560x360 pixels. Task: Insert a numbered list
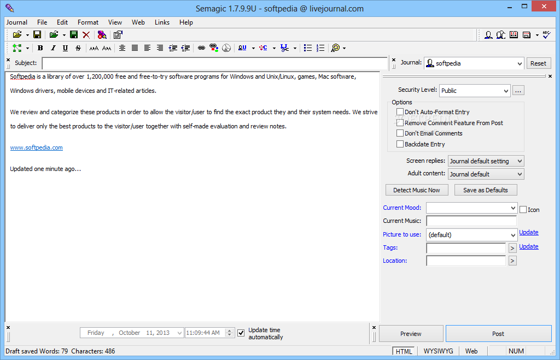(x=320, y=48)
